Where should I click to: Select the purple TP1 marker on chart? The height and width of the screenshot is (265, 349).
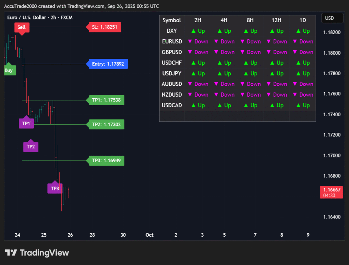click(x=26, y=123)
